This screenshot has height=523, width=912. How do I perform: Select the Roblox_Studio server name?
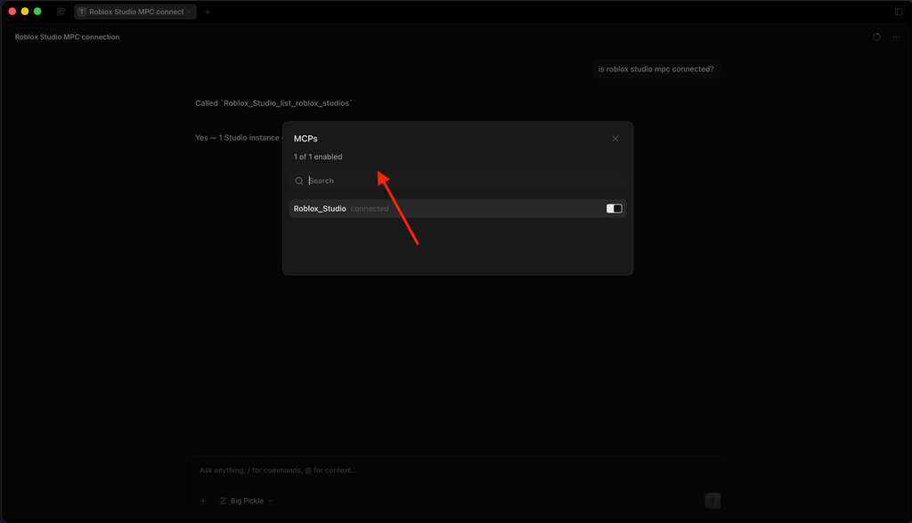tap(320, 209)
